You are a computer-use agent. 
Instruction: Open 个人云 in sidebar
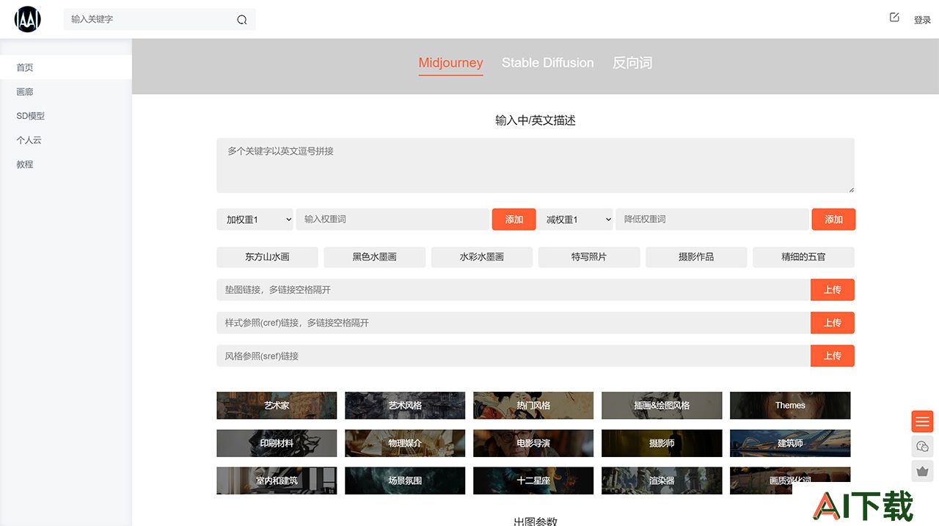(x=66, y=140)
